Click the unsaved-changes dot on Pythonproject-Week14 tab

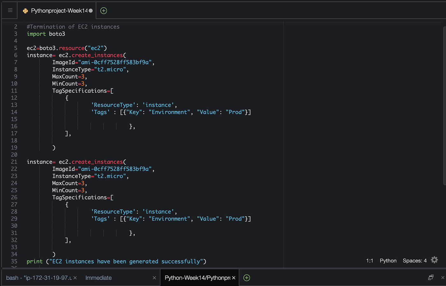pos(91,10)
